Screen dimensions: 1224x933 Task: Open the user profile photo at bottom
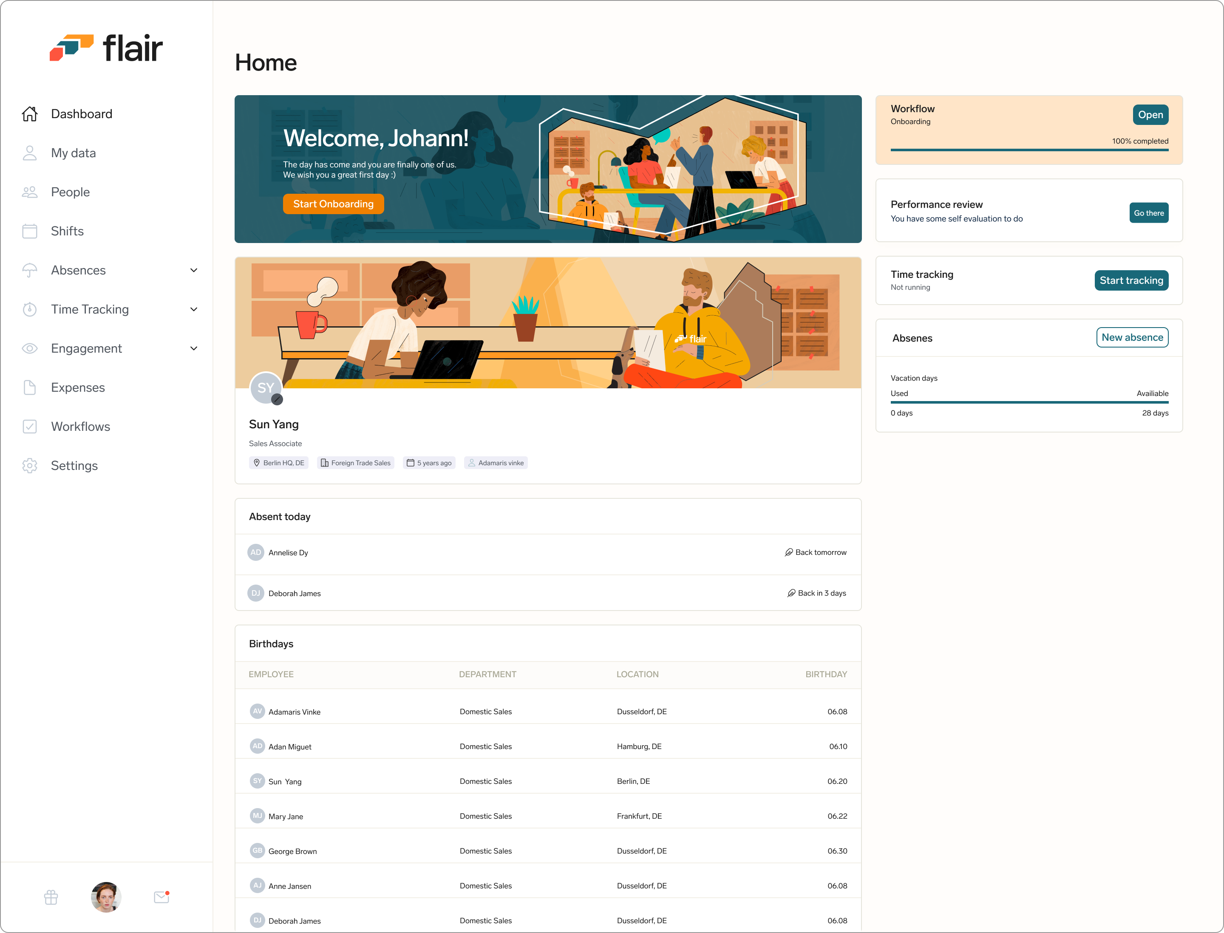click(106, 897)
